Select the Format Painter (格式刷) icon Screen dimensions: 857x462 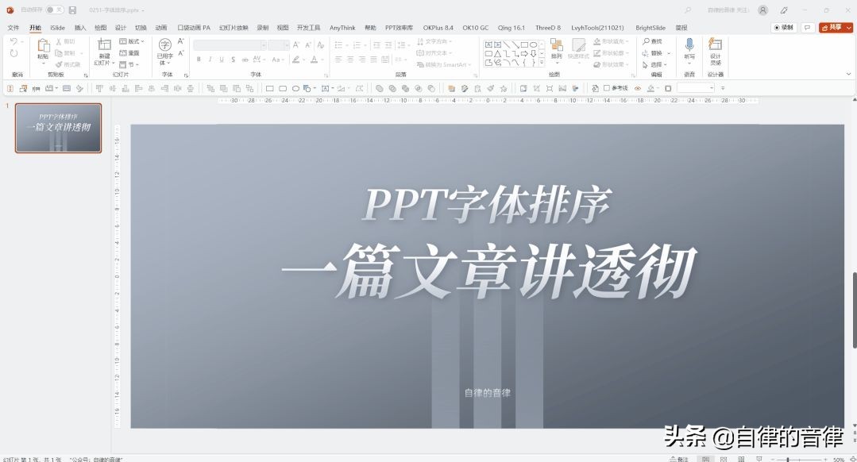[x=59, y=64]
